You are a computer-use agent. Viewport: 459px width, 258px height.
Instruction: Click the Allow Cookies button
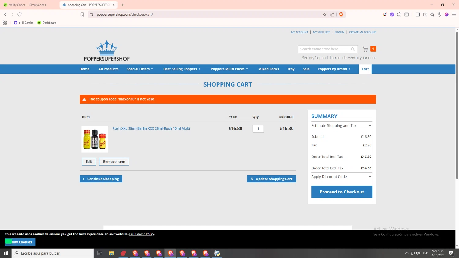[20, 242]
